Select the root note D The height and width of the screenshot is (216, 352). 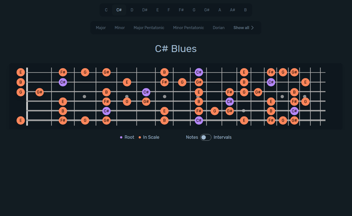point(132,10)
